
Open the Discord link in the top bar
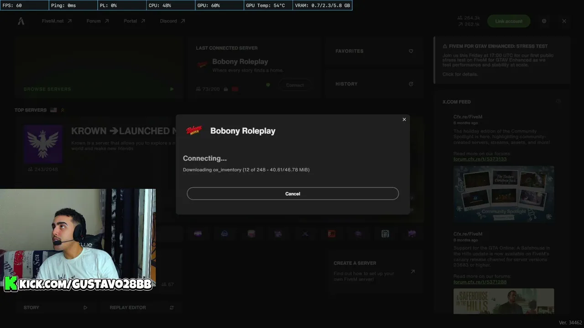pos(172,21)
